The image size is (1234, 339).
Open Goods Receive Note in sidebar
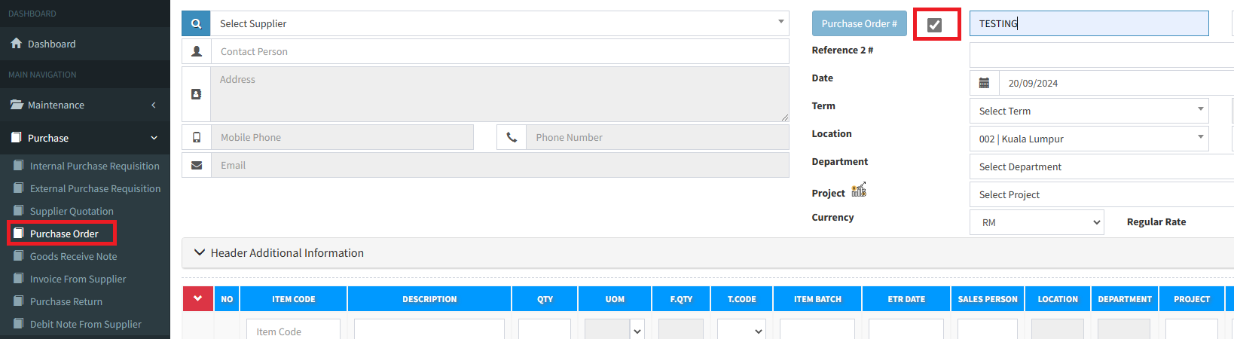[73, 256]
